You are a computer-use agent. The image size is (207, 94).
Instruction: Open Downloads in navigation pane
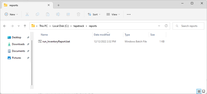[18, 44]
